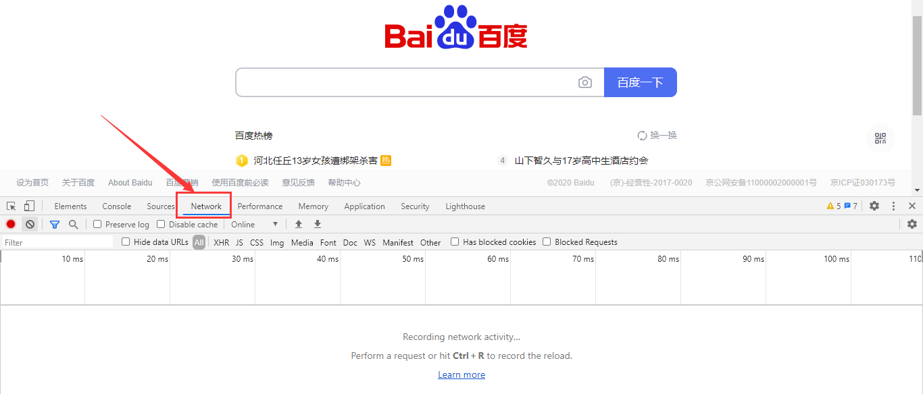Click the Export HAR download icon

pyautogui.click(x=318, y=224)
